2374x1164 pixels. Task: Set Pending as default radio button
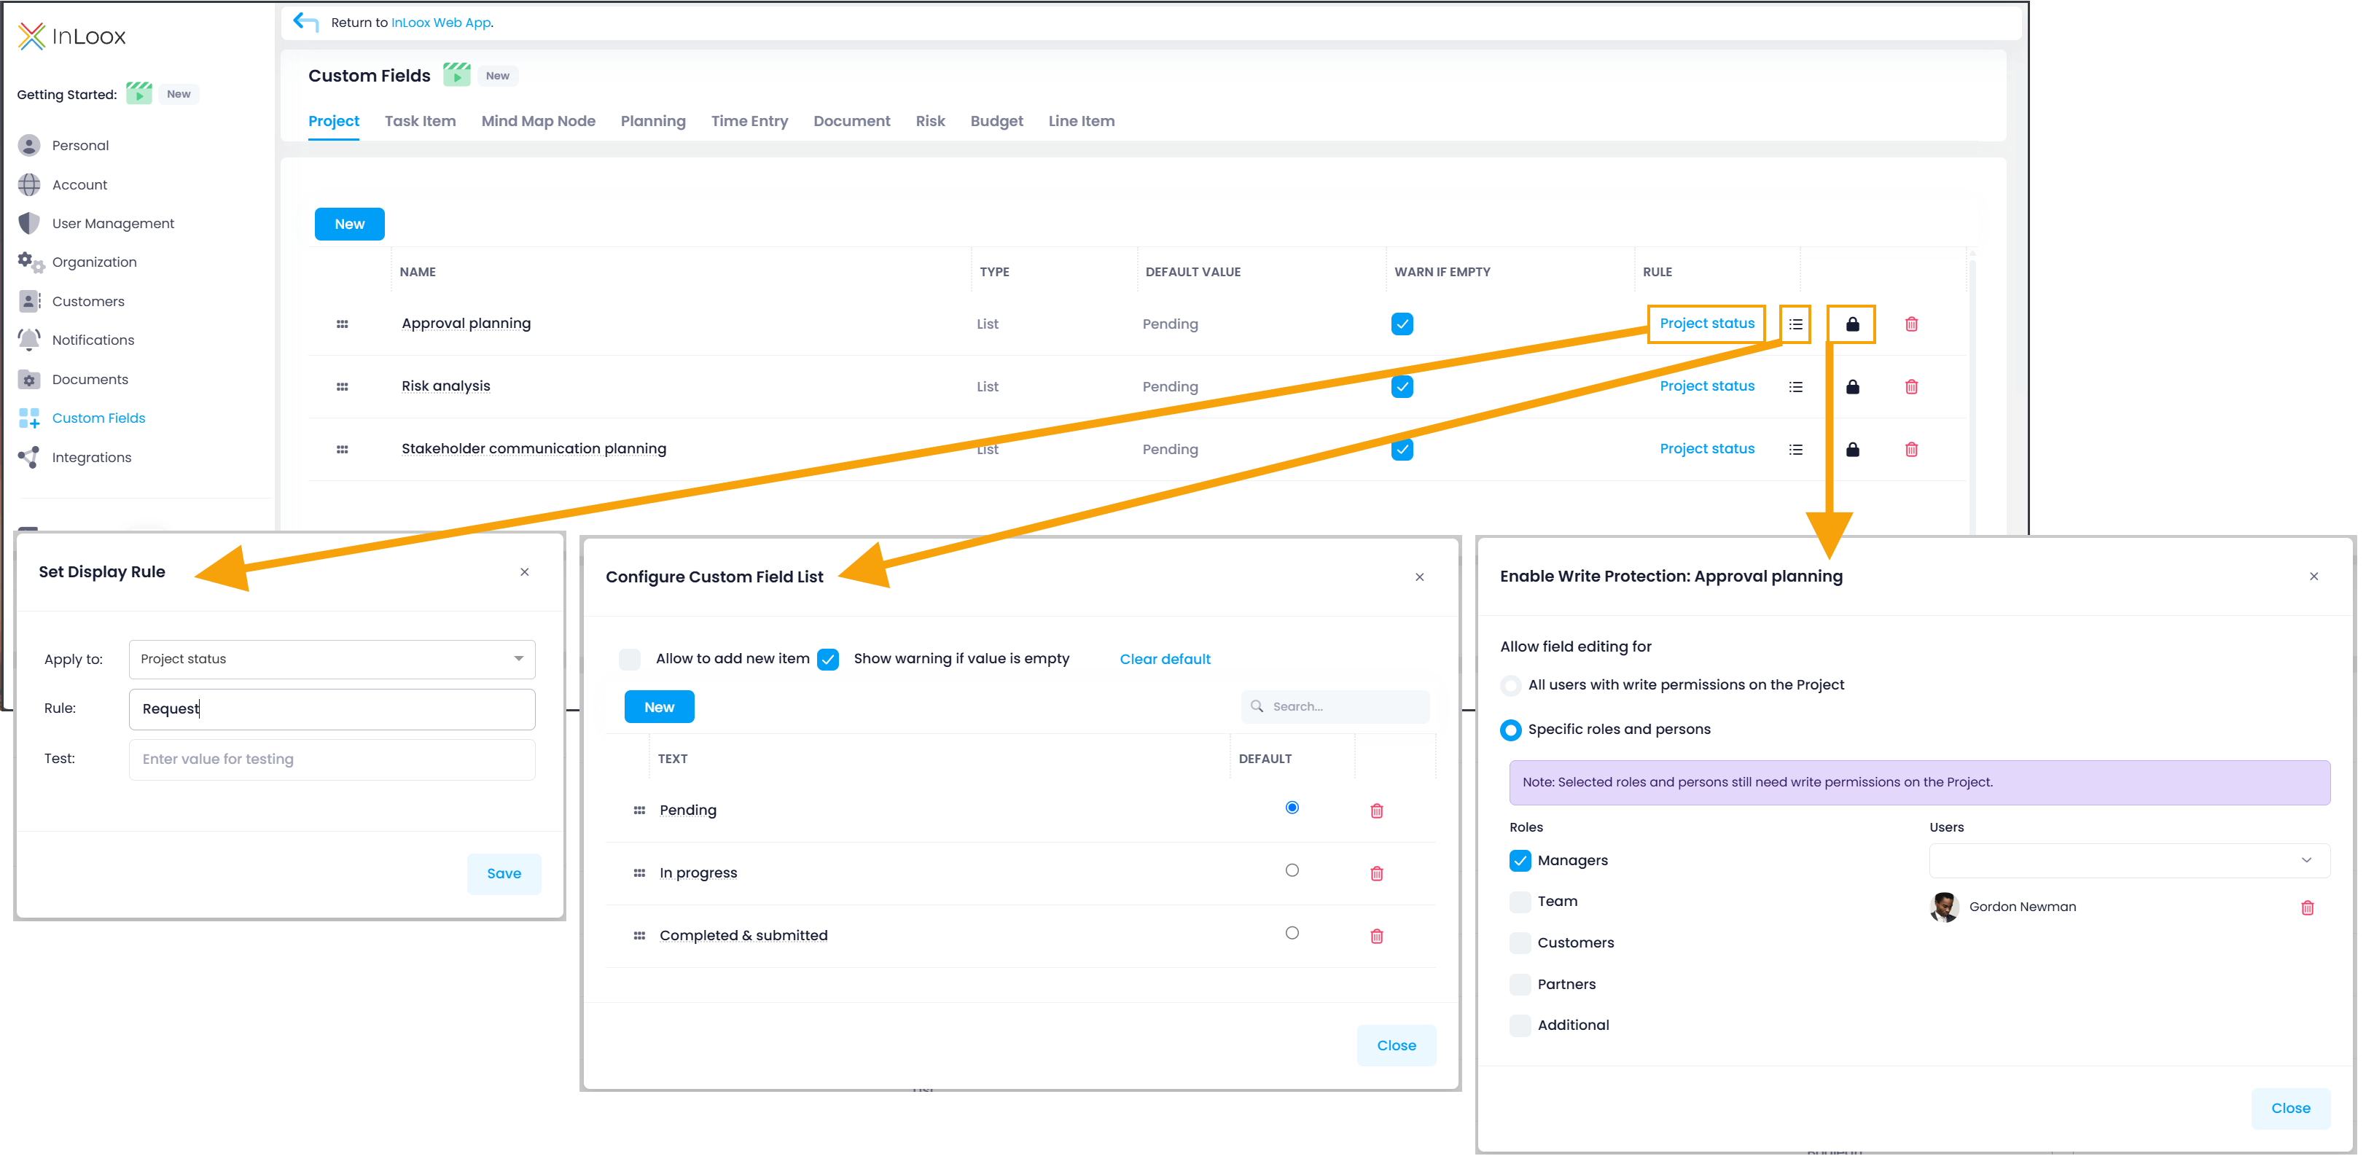pos(1291,808)
